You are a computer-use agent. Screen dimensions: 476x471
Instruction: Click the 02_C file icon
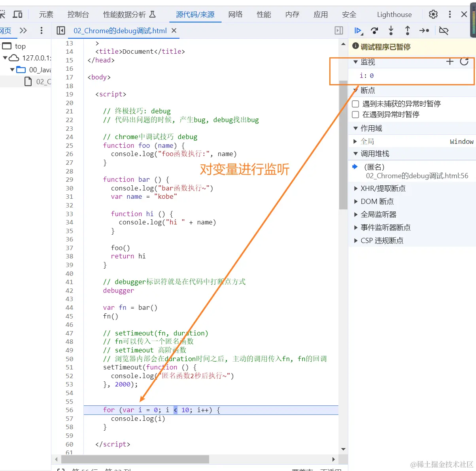tap(28, 81)
